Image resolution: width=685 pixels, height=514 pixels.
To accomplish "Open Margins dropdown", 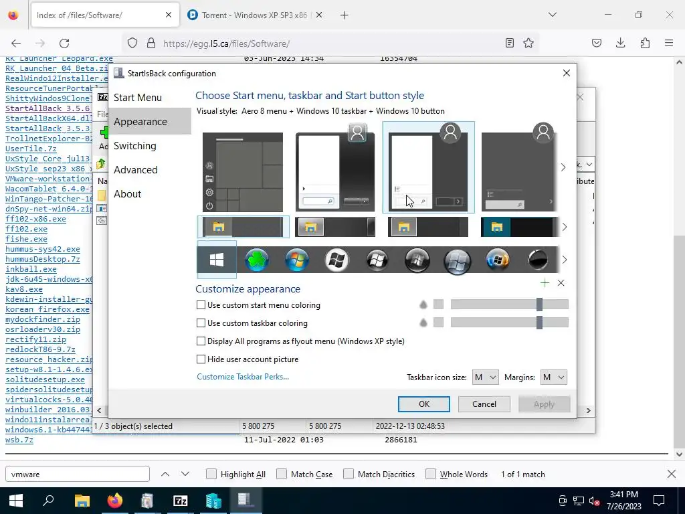I will pos(553,377).
